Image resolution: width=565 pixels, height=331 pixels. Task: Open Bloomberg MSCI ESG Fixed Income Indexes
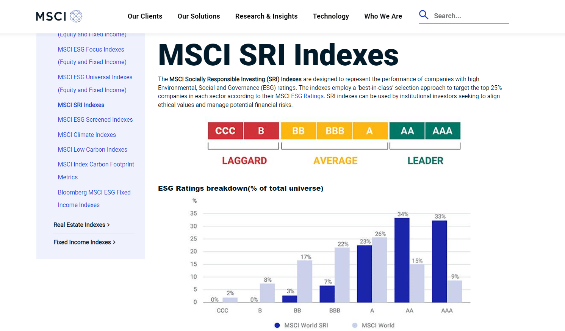[94, 199]
